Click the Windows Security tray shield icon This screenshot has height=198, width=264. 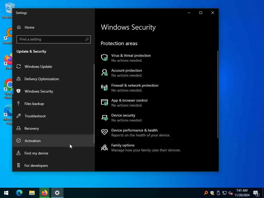212,193
